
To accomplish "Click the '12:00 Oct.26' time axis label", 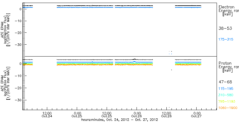I will click(166, 115).
